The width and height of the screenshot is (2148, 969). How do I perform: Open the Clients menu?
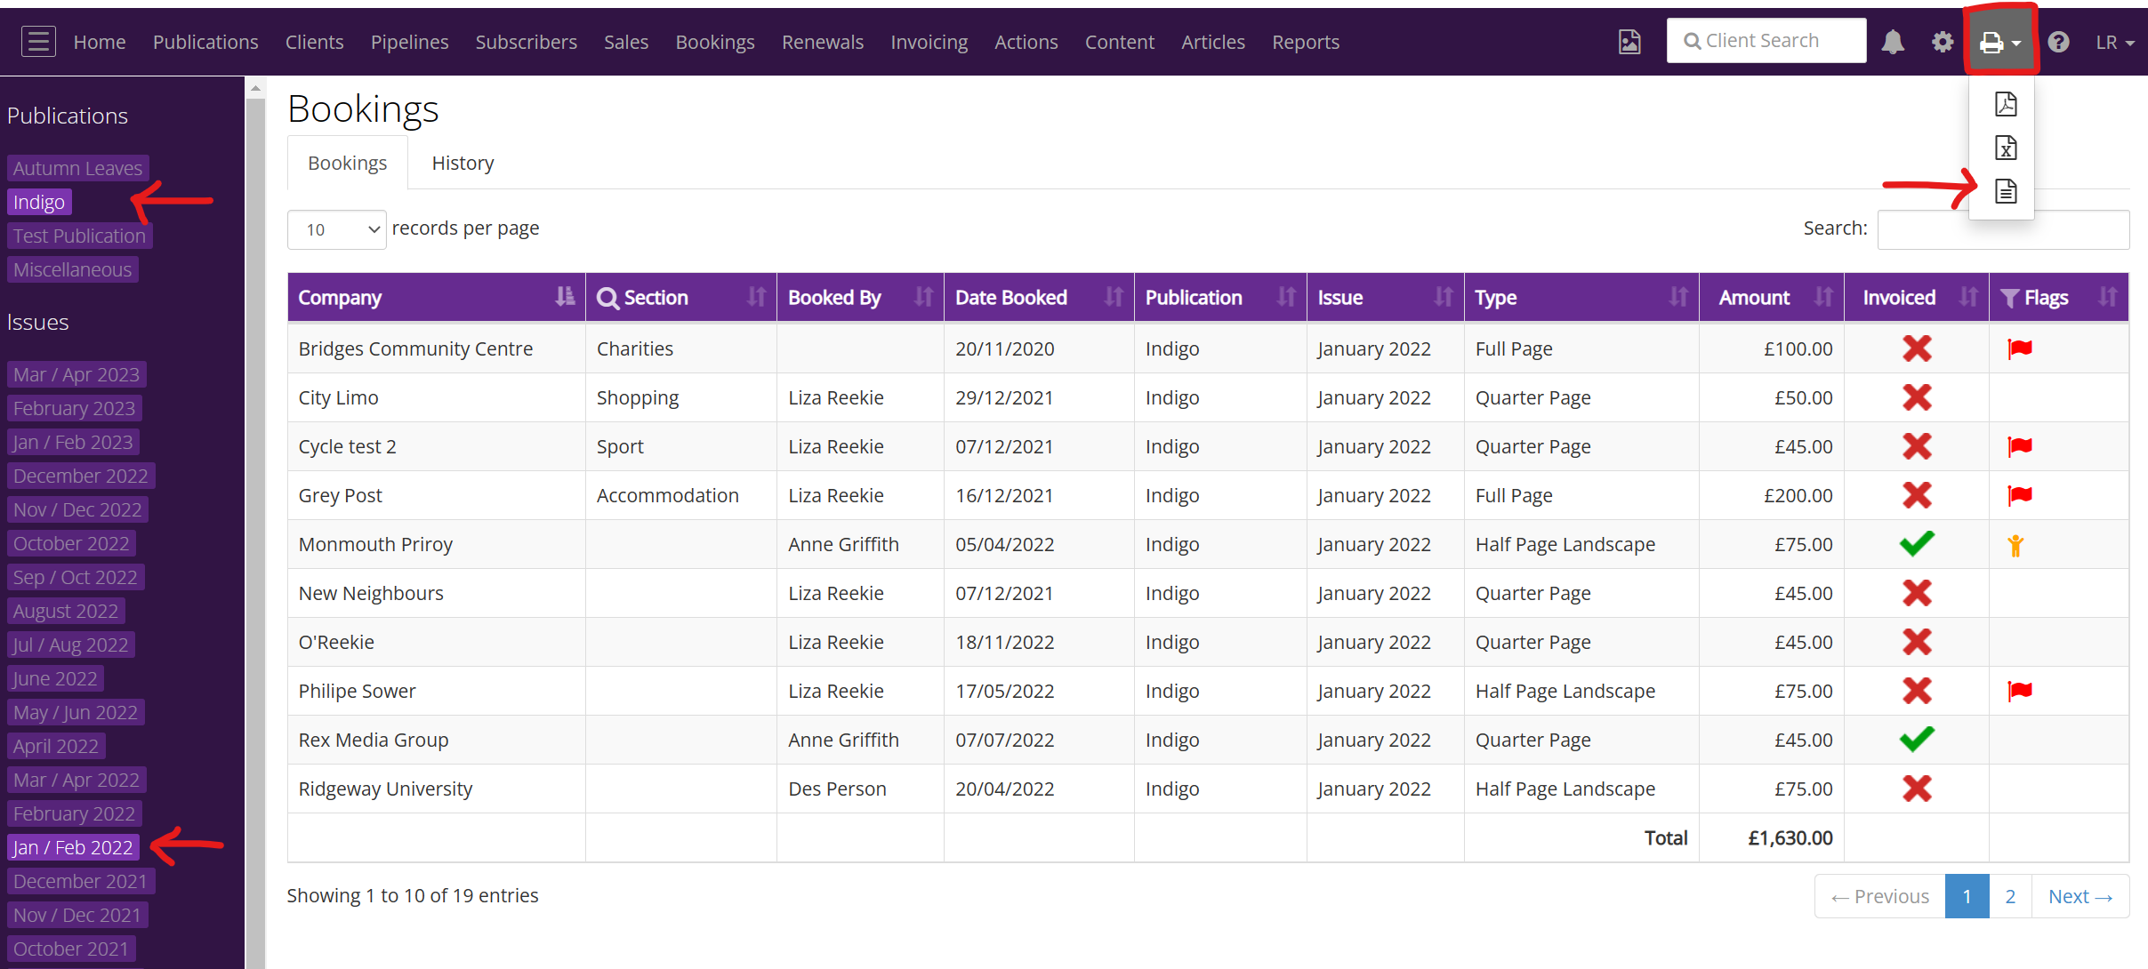(x=314, y=42)
